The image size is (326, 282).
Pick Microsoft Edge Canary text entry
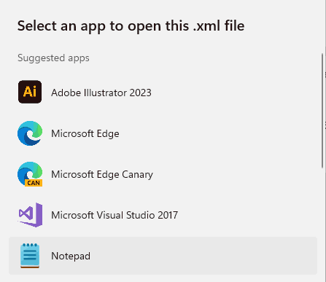(102, 174)
